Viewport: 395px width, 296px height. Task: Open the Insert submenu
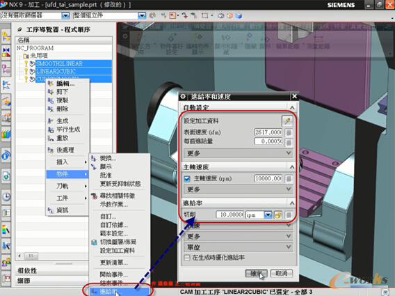point(67,162)
